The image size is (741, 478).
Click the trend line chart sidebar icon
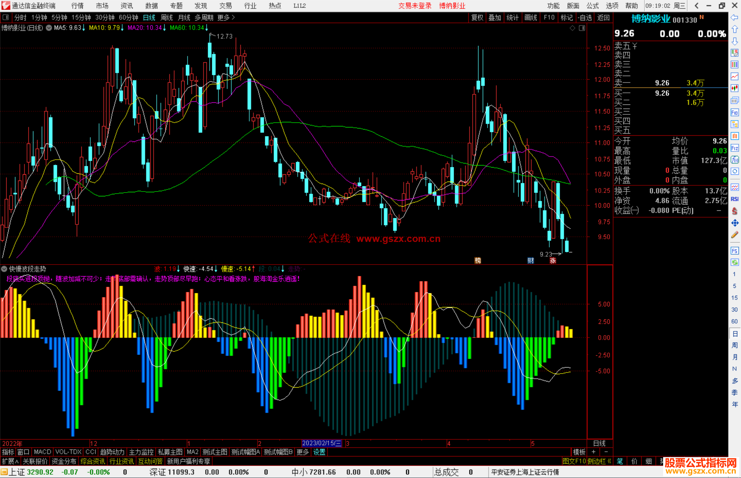(734, 76)
